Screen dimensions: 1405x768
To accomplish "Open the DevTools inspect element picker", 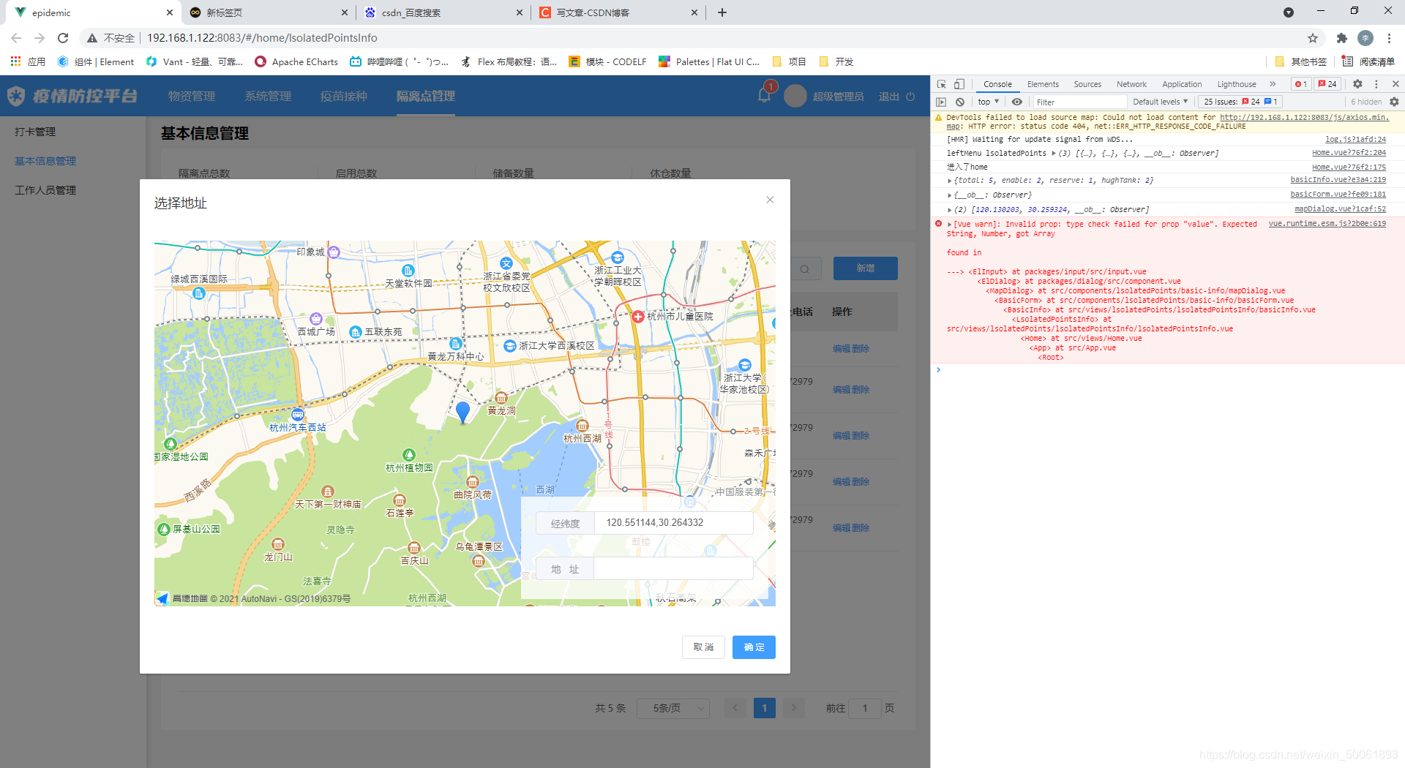I will pyautogui.click(x=942, y=84).
